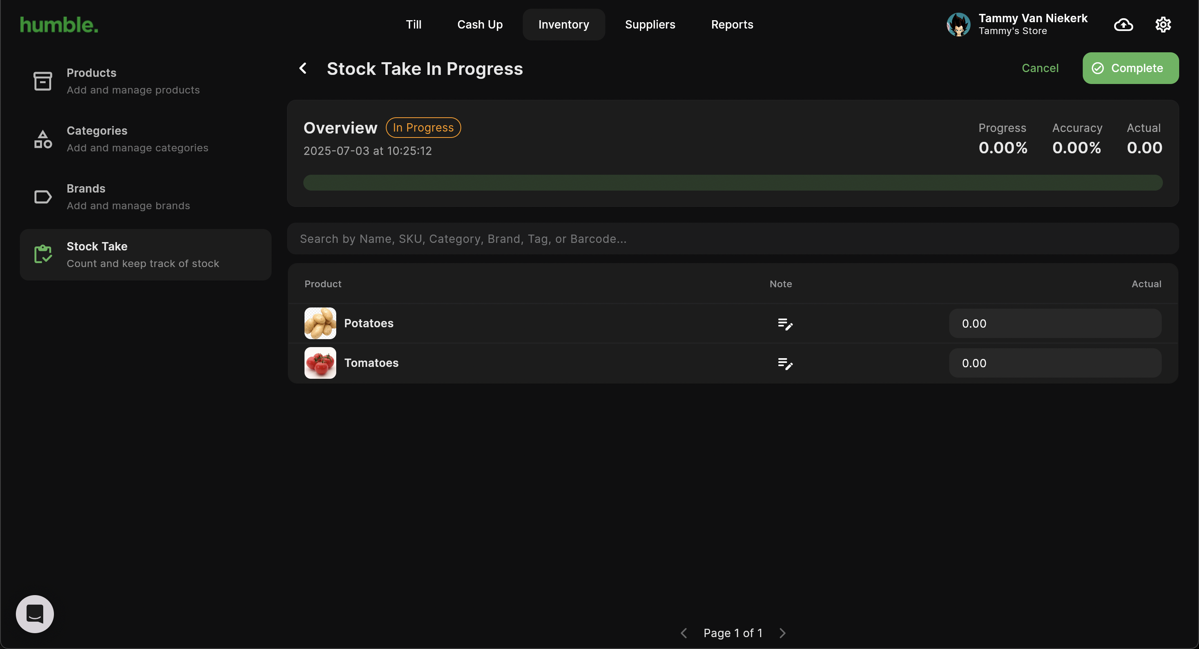Click the Overview heading

click(340, 128)
